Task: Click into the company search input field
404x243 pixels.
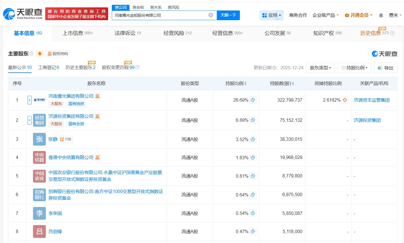Action: click(x=159, y=15)
